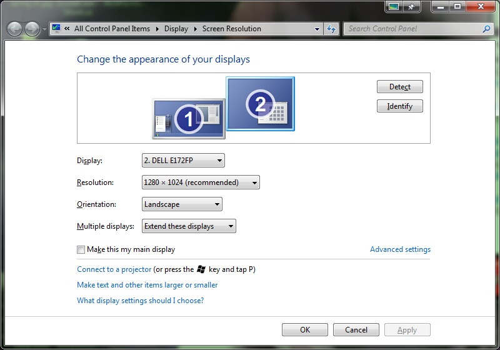The image size is (500, 350).
Task: Open the Advanced settings link
Action: (400, 249)
